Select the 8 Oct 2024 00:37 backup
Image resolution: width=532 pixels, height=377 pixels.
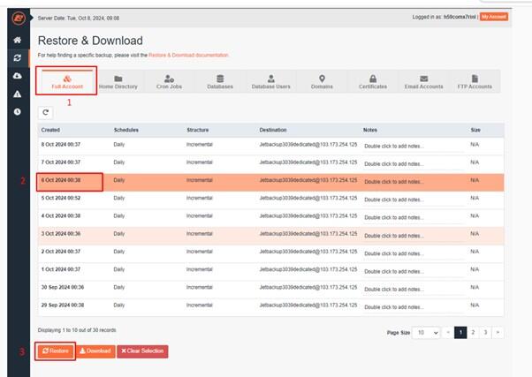coord(270,147)
